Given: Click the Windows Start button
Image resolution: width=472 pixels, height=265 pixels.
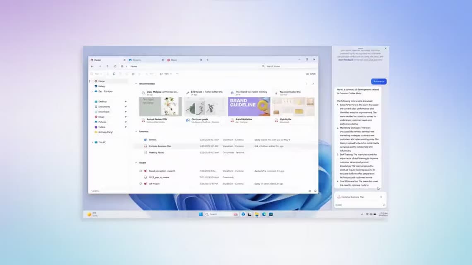Looking at the screenshot, I should click(x=200, y=214).
